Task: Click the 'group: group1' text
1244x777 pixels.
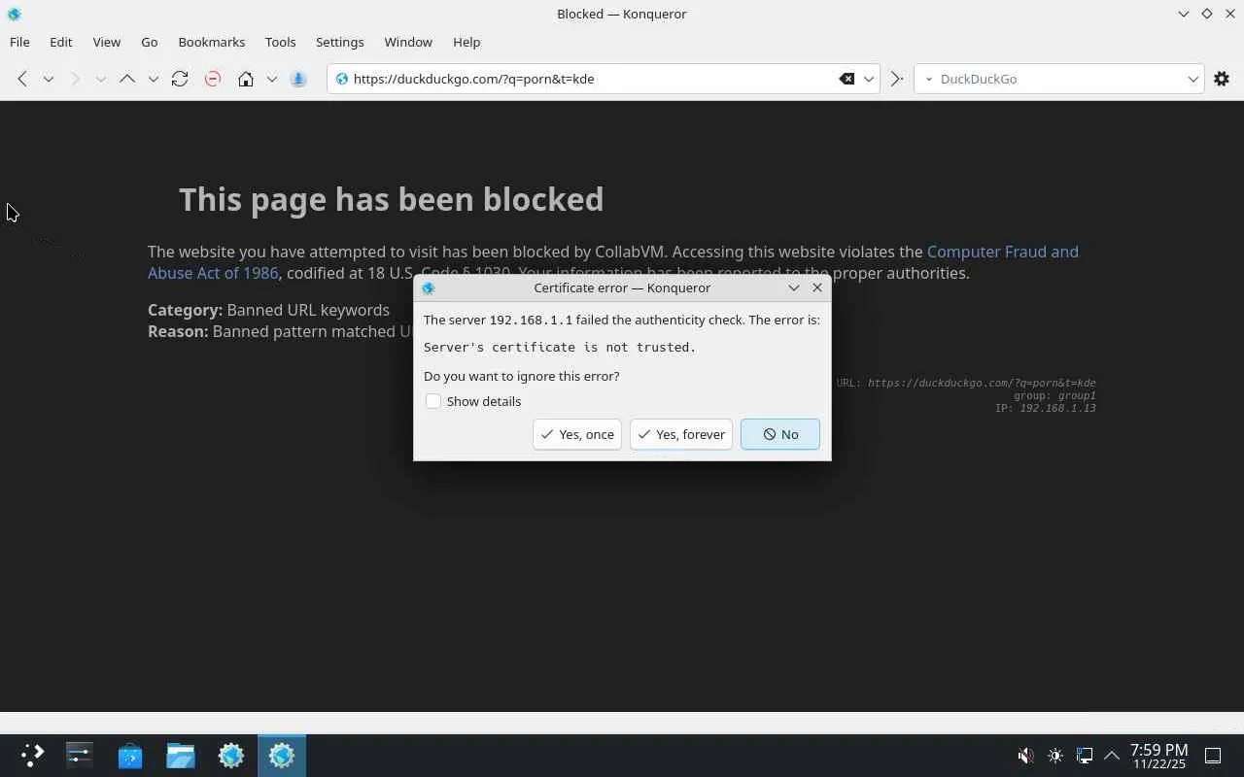Action: [x=1054, y=395]
